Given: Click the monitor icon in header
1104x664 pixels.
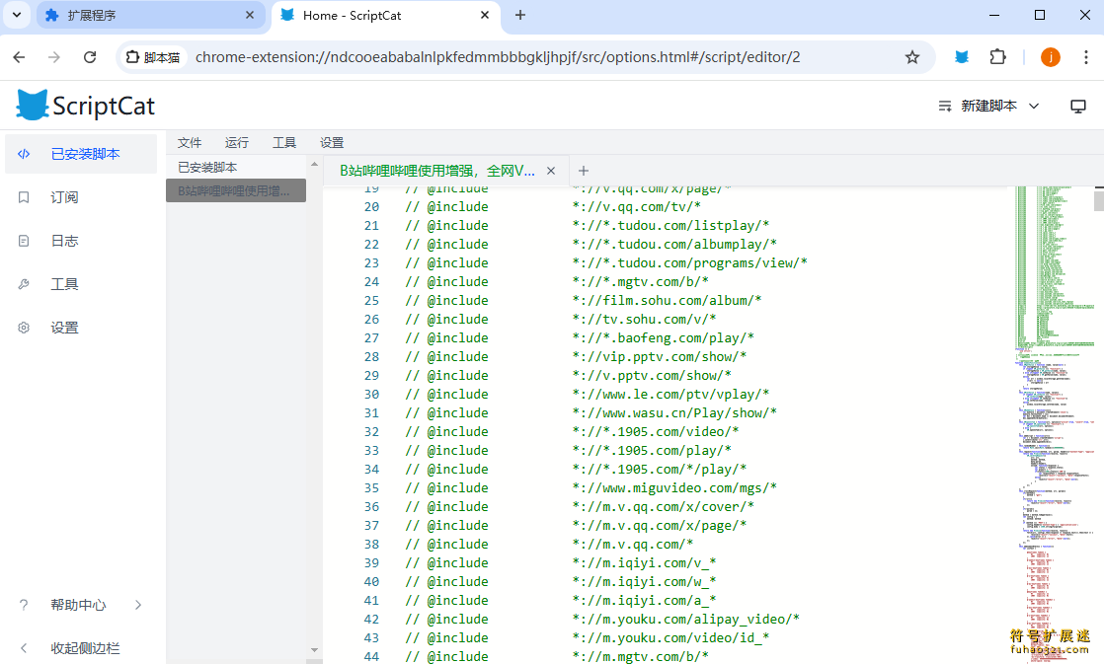Looking at the screenshot, I should (1078, 106).
